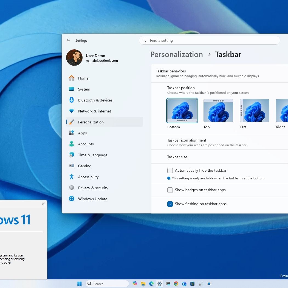
Task: Switch to the About Windows taskbar icon
Action: 209,284
